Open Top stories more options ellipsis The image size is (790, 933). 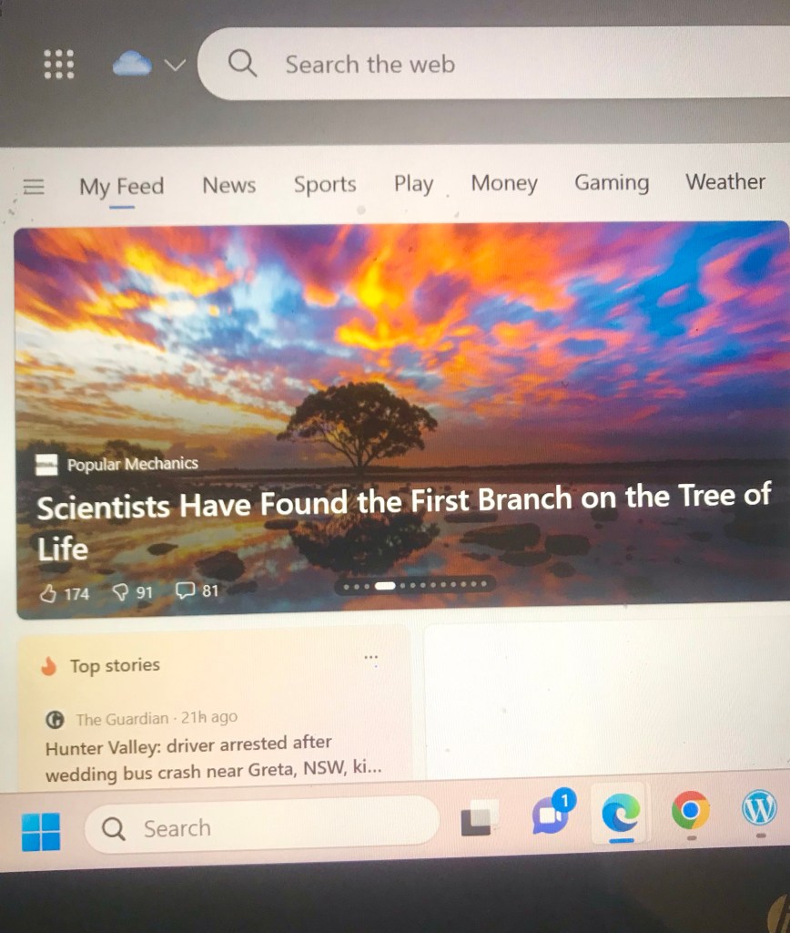click(x=371, y=658)
